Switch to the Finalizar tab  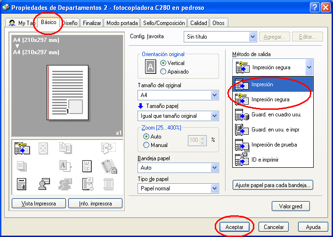tap(92, 23)
